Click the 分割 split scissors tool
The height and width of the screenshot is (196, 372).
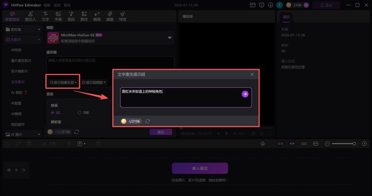[49, 144]
